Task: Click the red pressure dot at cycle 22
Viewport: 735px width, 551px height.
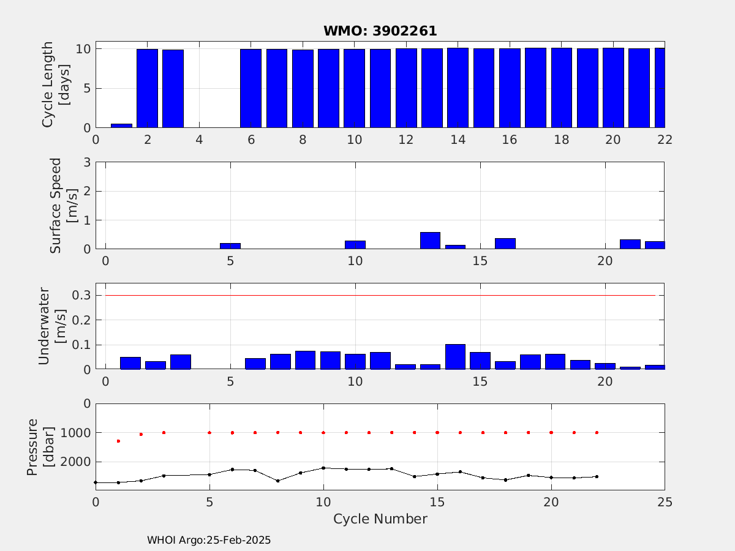Action: (597, 432)
